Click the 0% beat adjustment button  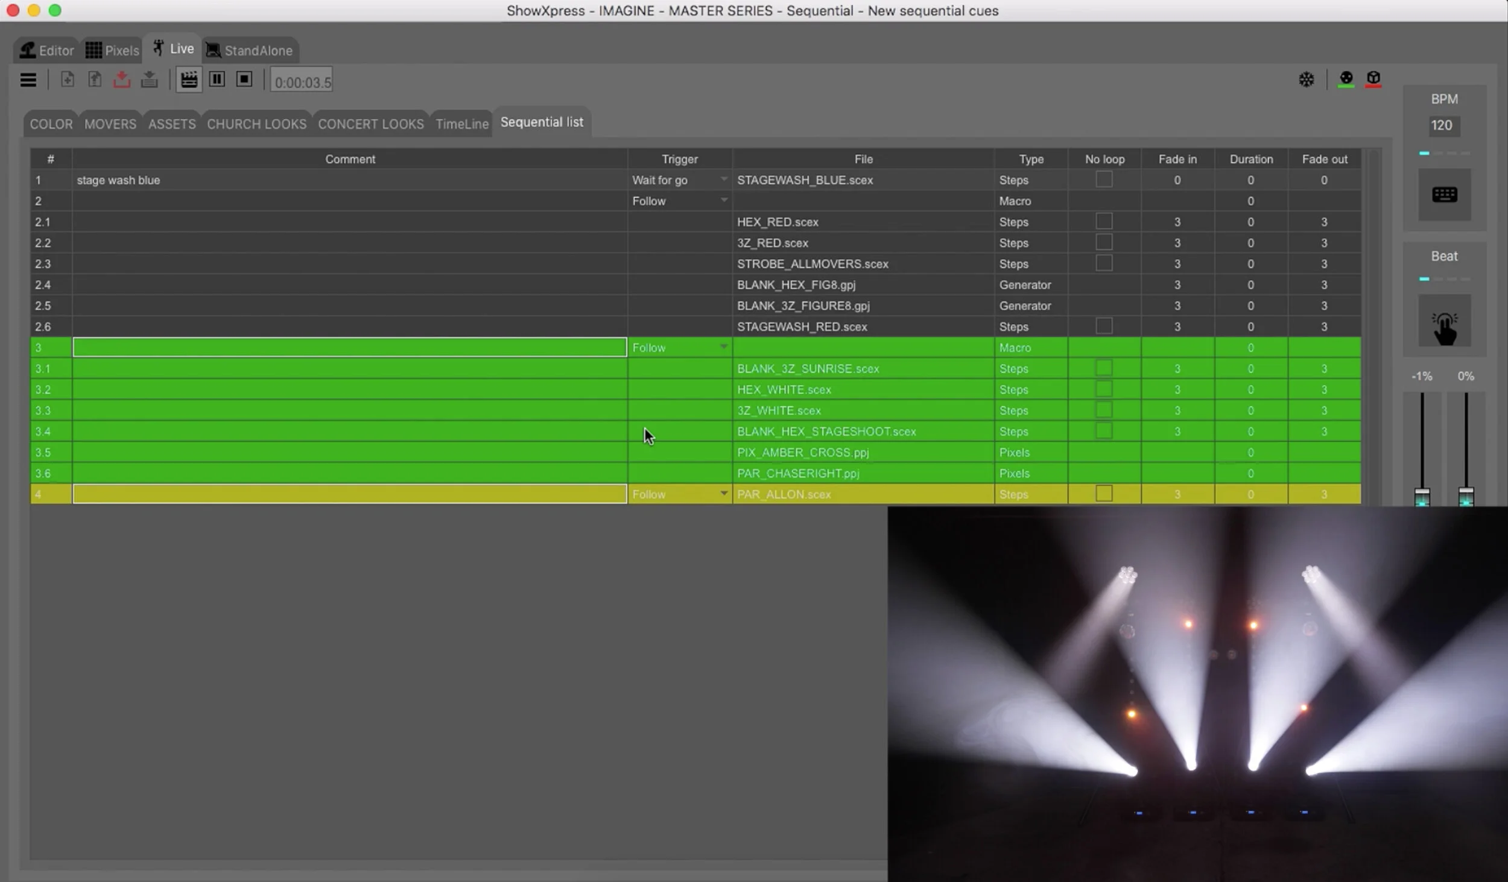pos(1466,375)
